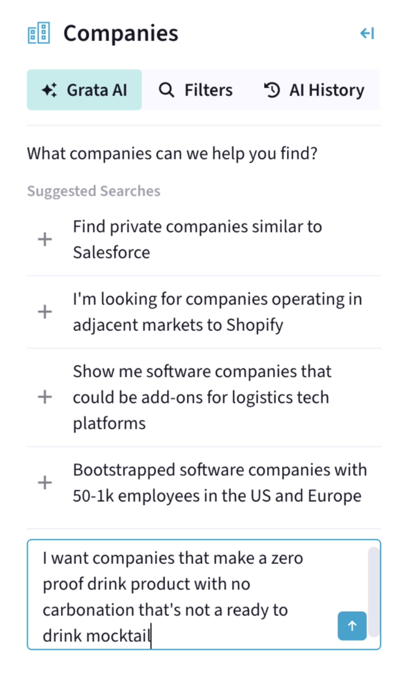
Task: Click the plus icon beside the Bootstrapped suggestion
Action: click(44, 482)
